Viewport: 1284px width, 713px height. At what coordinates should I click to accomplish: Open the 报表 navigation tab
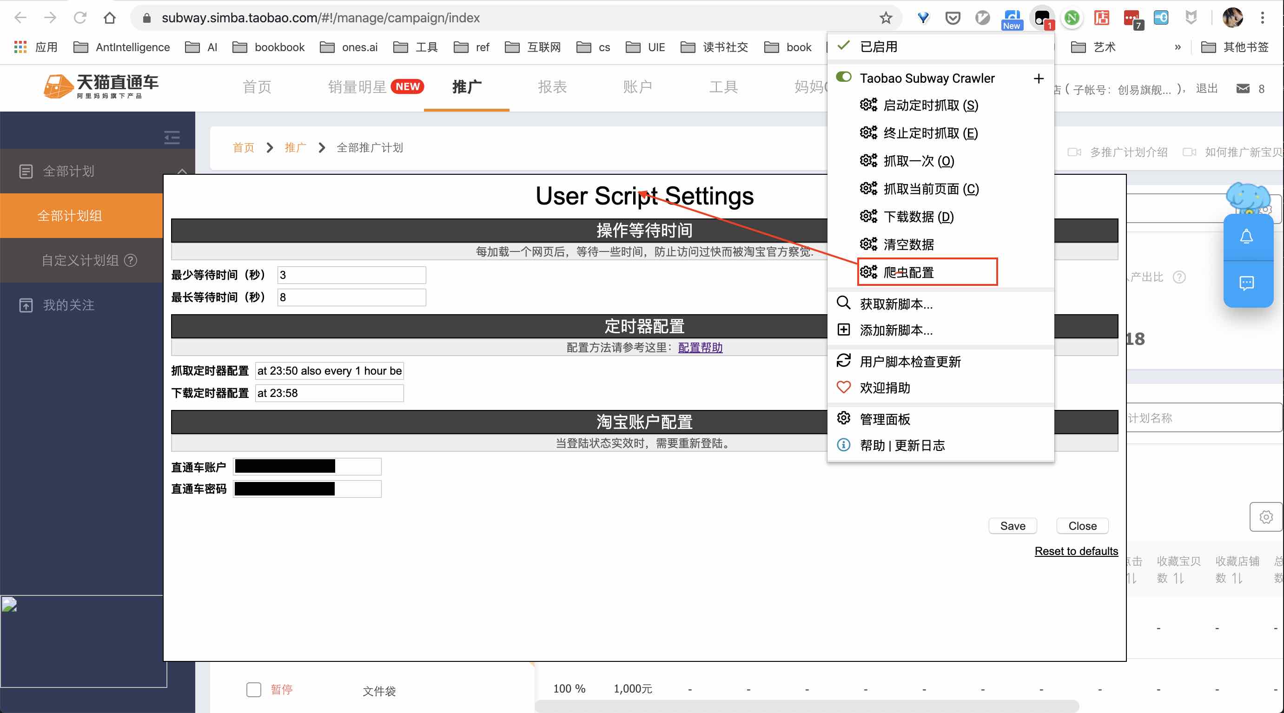pos(552,87)
